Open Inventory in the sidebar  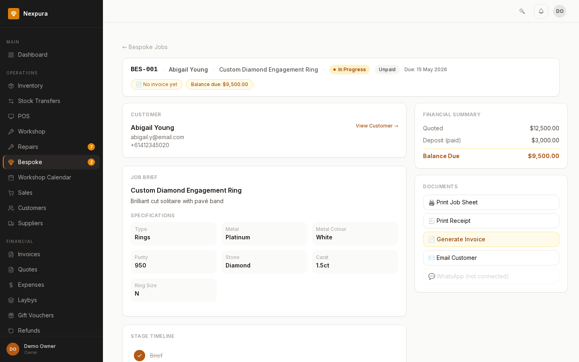[x=31, y=86]
